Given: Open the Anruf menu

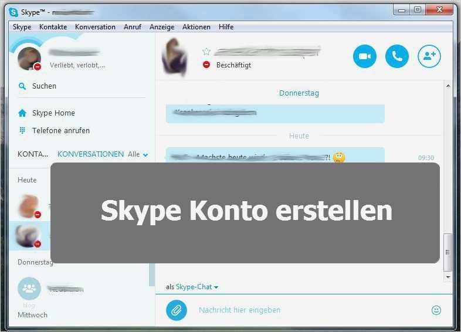Looking at the screenshot, I should [x=133, y=27].
